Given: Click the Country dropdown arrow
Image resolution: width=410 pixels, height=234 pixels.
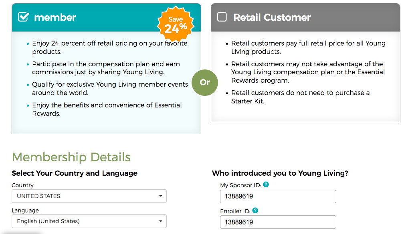Looking at the screenshot, I should pyautogui.click(x=161, y=196).
